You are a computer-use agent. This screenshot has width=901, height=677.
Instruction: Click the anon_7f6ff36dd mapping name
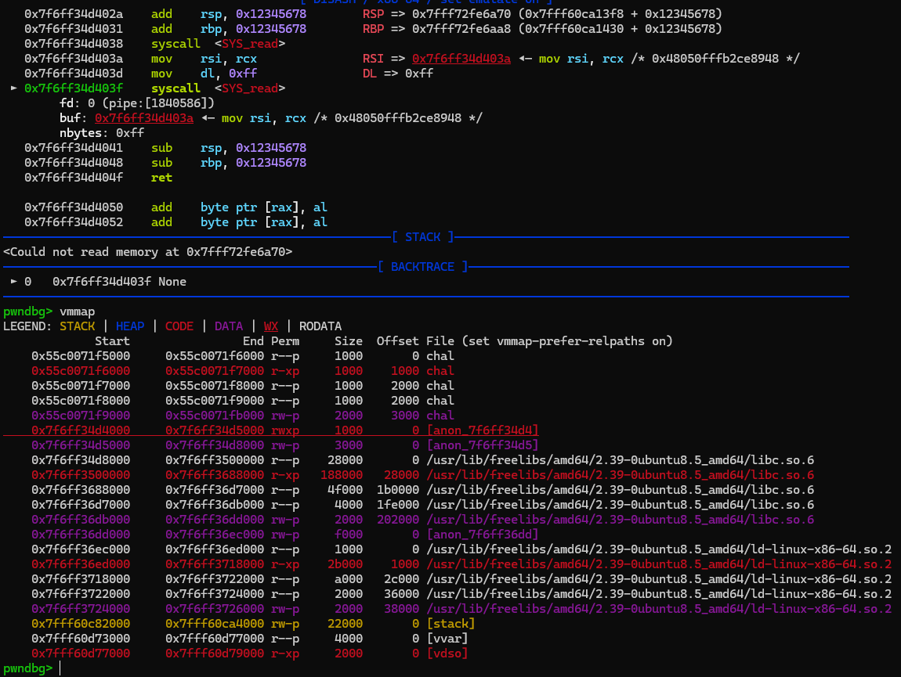coord(482,535)
